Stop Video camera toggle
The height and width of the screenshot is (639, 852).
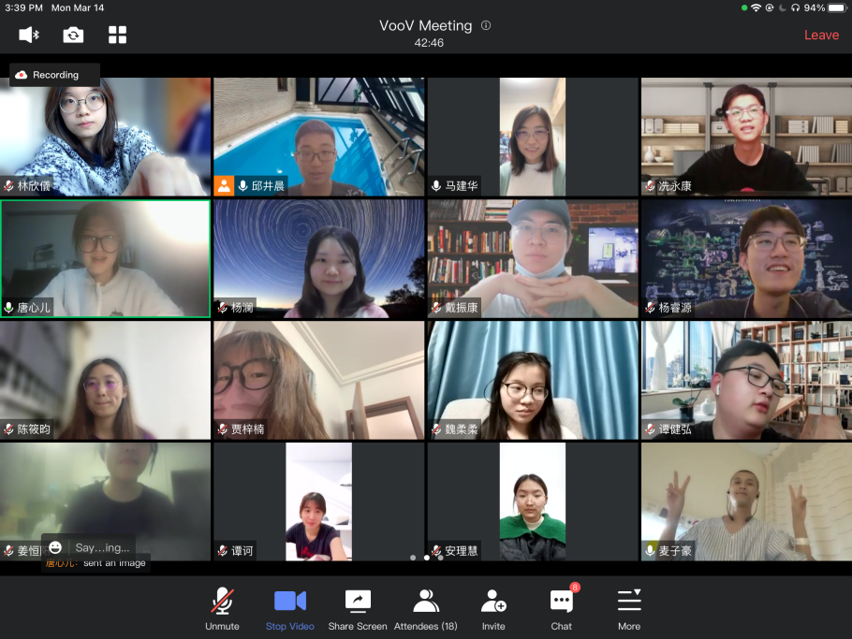tap(289, 608)
